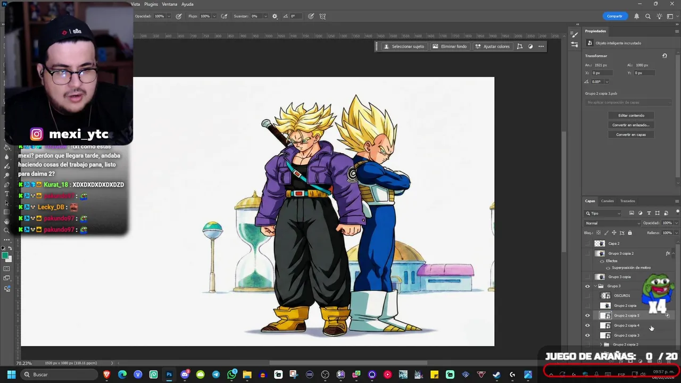681x383 pixels.
Task: Click the swap foreground and background colors arrow
Action: [x=11, y=248]
